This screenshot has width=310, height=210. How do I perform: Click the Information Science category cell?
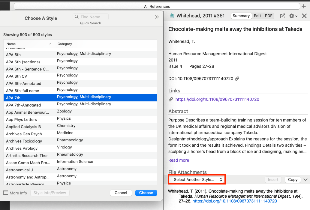point(75,162)
